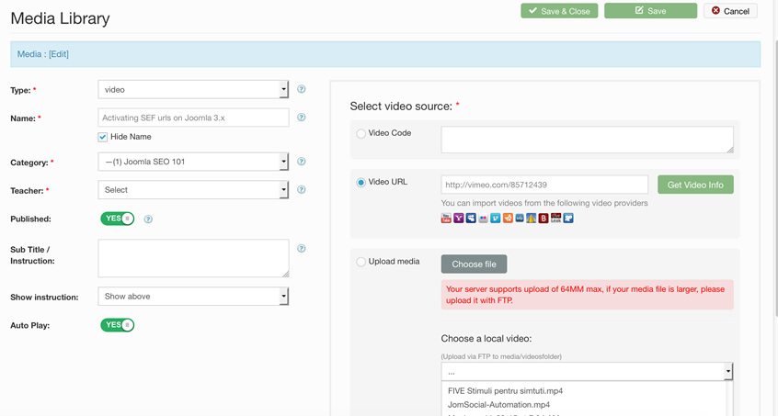Image resolution: width=778 pixels, height=416 pixels.
Task: Click the blip provider icon
Action: [520, 218]
